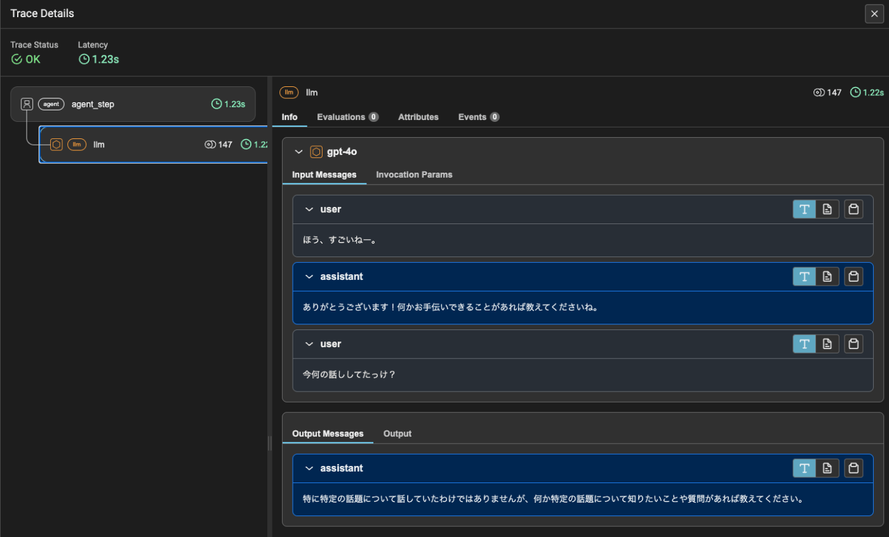Open the Evaluations tab
This screenshot has height=537, width=889.
pyautogui.click(x=348, y=117)
